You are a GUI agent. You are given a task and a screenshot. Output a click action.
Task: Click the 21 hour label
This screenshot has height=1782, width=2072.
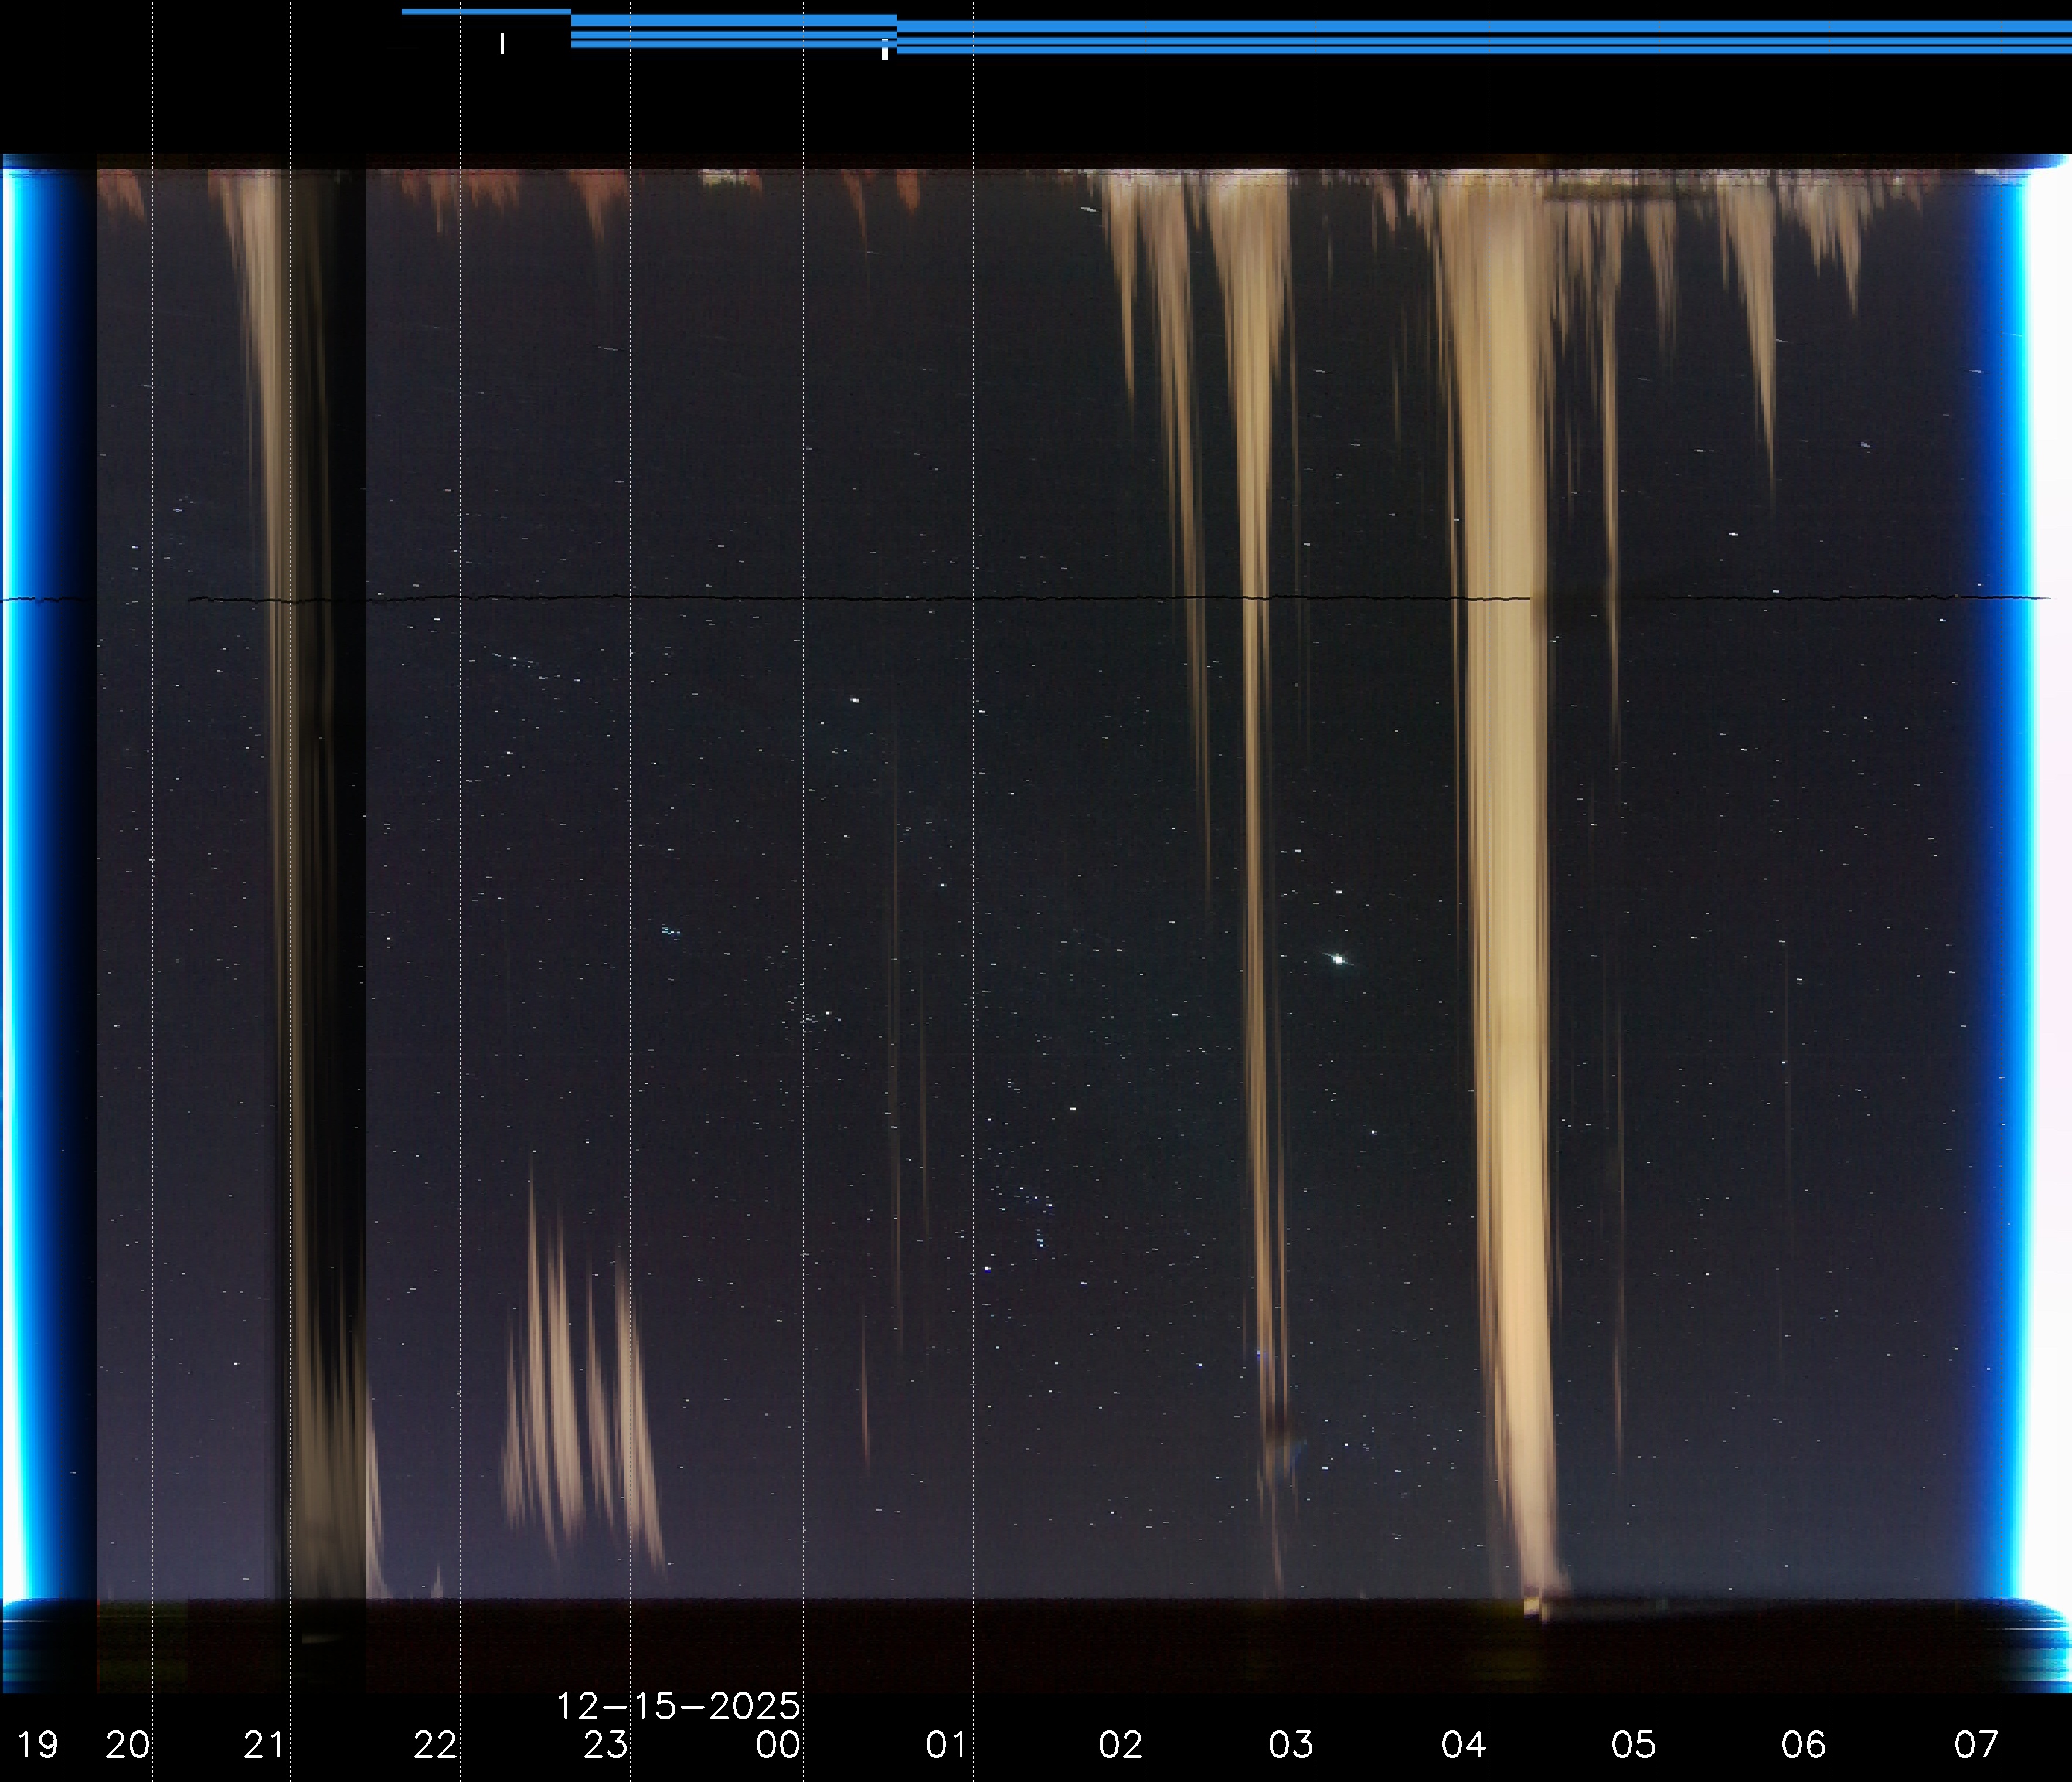click(265, 1745)
